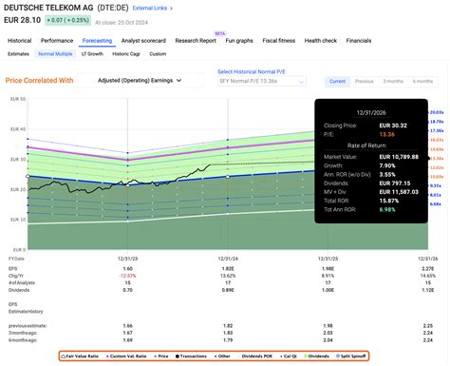This screenshot has height=366, width=450.
Task: Click the EPS estimate 1.98E
Action: pyautogui.click(x=328, y=269)
